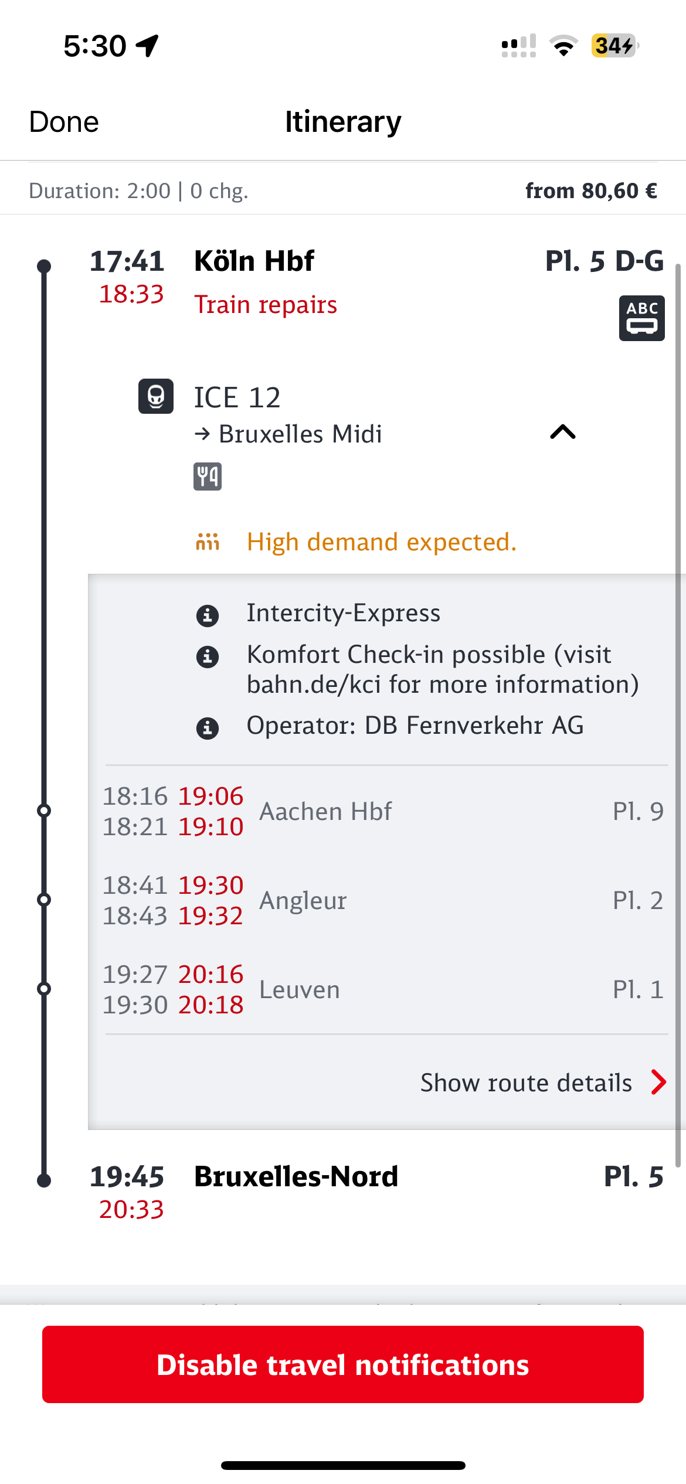Tap info icon beside Operator DB Fernverkehr
The width and height of the screenshot is (686, 1484).
208,728
